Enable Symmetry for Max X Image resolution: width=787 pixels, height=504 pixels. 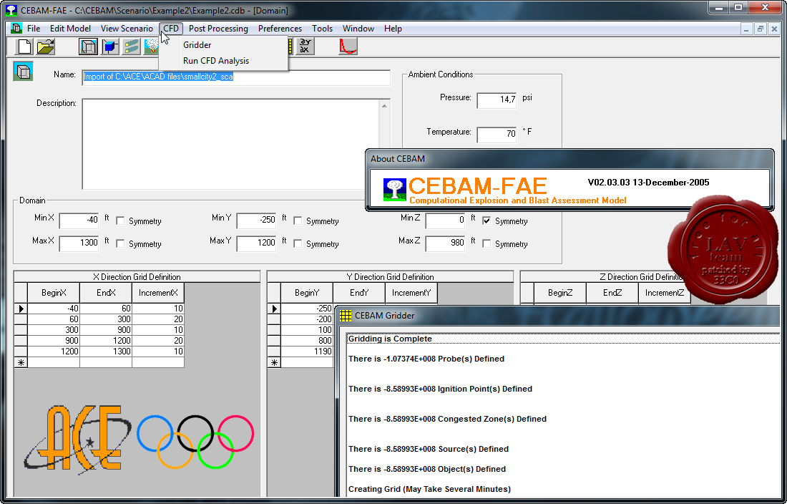(120, 244)
